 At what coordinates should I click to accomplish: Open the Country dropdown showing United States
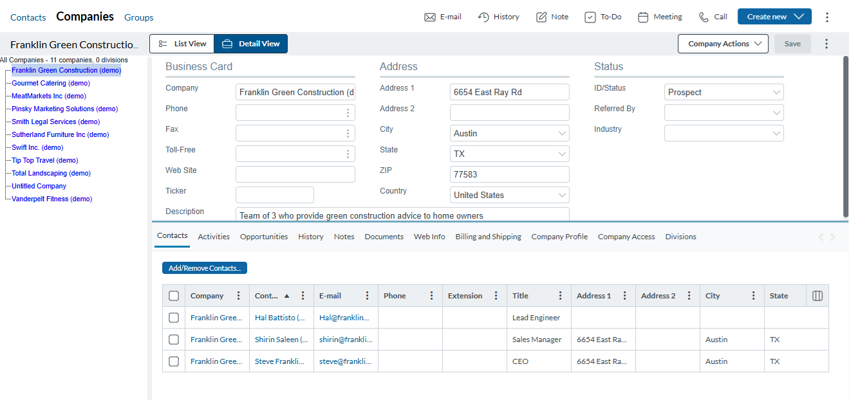coord(510,195)
